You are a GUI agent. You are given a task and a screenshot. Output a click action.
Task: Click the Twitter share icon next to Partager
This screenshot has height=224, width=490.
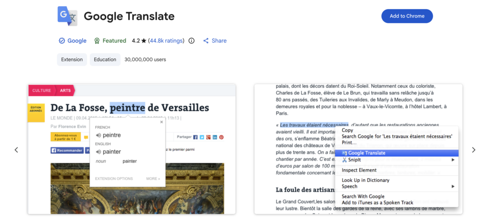(202, 137)
